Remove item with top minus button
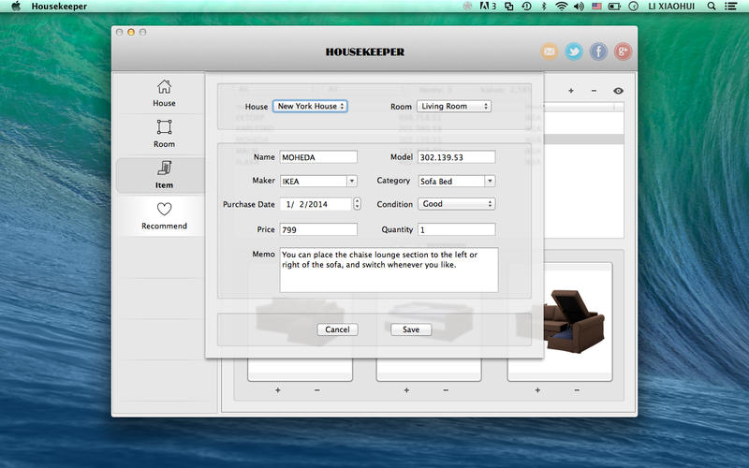Image resolution: width=749 pixels, height=468 pixels. pyautogui.click(x=594, y=91)
